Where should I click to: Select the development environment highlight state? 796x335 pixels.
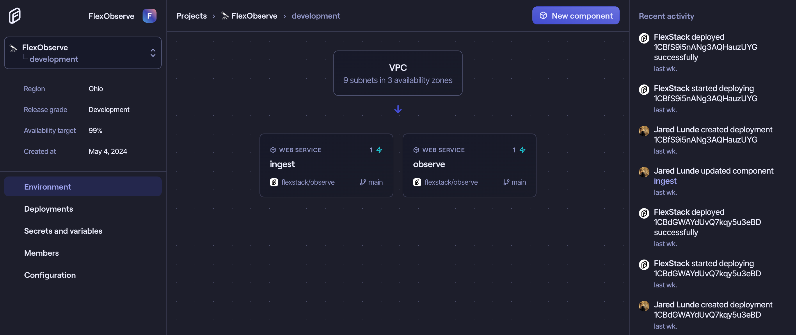pyautogui.click(x=54, y=59)
